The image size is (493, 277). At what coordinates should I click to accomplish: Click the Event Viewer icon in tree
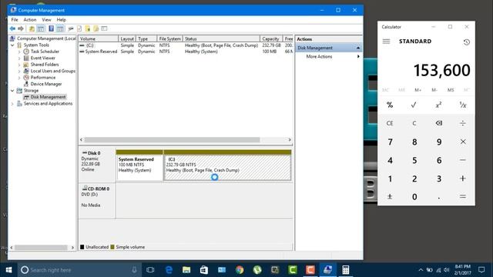(26, 58)
